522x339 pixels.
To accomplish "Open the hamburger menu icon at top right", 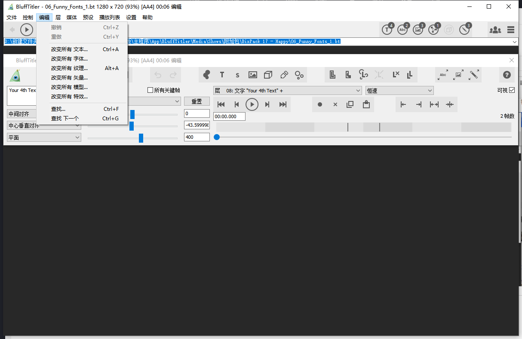I will click(x=511, y=30).
